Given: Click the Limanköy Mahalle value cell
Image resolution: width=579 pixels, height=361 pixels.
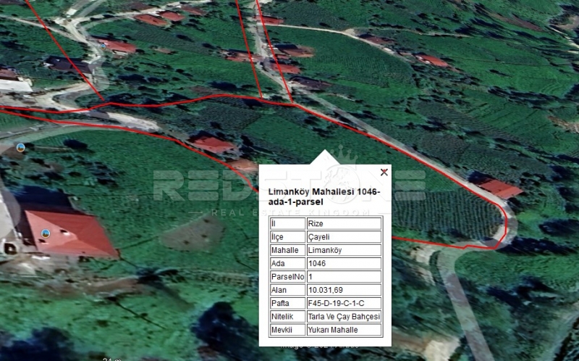Looking at the screenshot, I should coord(343,250).
